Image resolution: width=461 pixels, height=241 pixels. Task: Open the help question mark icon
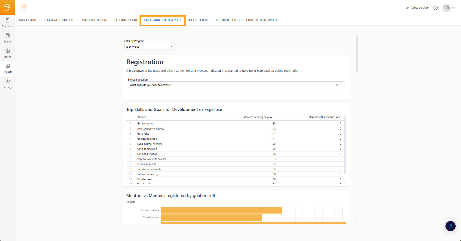click(436, 8)
